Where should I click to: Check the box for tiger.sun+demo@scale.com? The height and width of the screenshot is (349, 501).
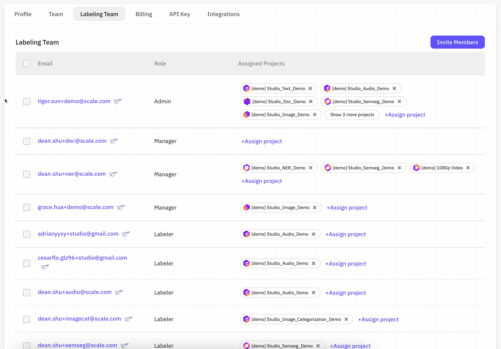click(x=27, y=102)
